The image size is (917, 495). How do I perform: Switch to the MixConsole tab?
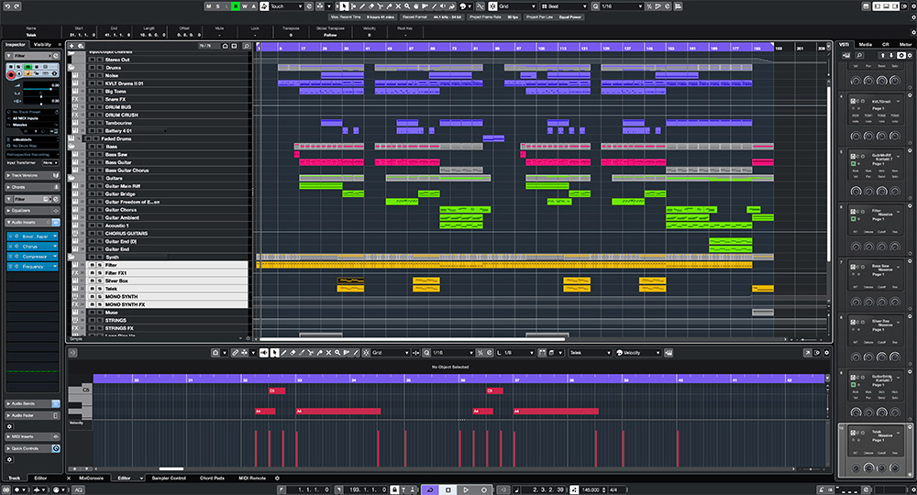91,478
